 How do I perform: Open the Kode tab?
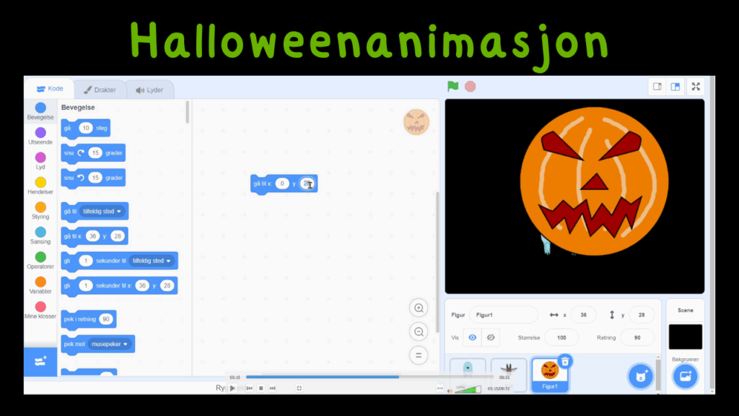point(50,89)
